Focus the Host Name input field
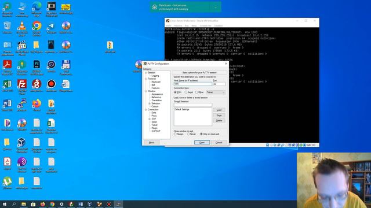 pyautogui.click(x=193, y=84)
